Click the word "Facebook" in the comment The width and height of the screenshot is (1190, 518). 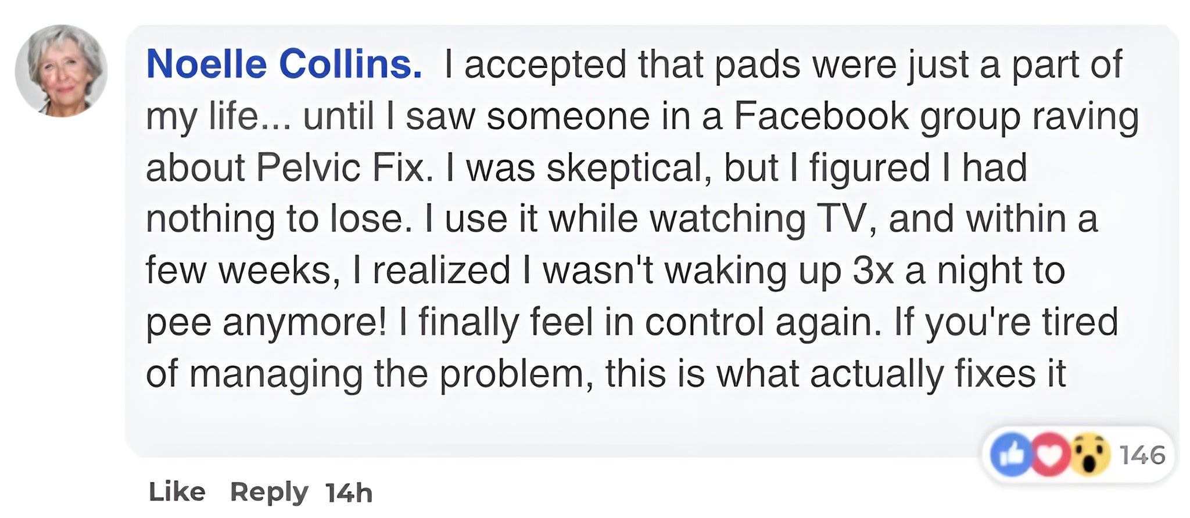[820, 116]
